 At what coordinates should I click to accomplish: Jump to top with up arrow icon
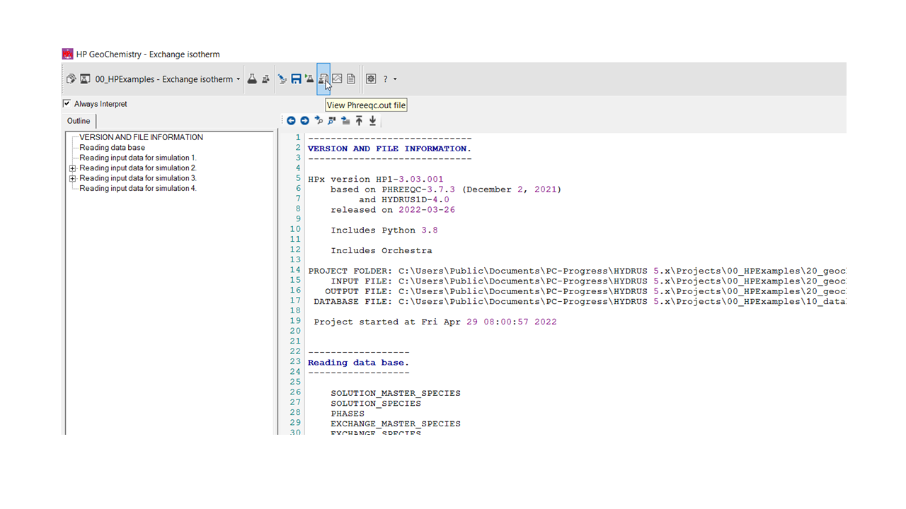(x=359, y=121)
